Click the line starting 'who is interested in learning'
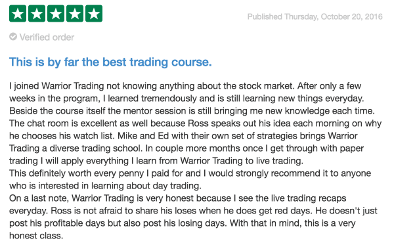 point(105,186)
